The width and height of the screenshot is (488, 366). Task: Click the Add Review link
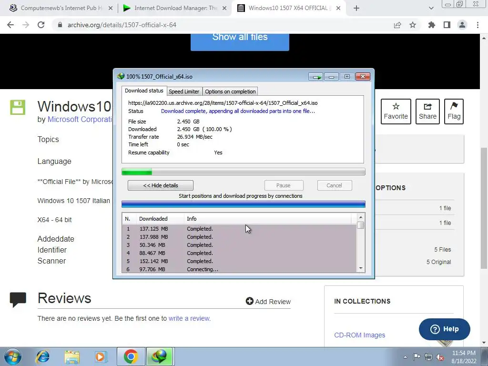268,301
